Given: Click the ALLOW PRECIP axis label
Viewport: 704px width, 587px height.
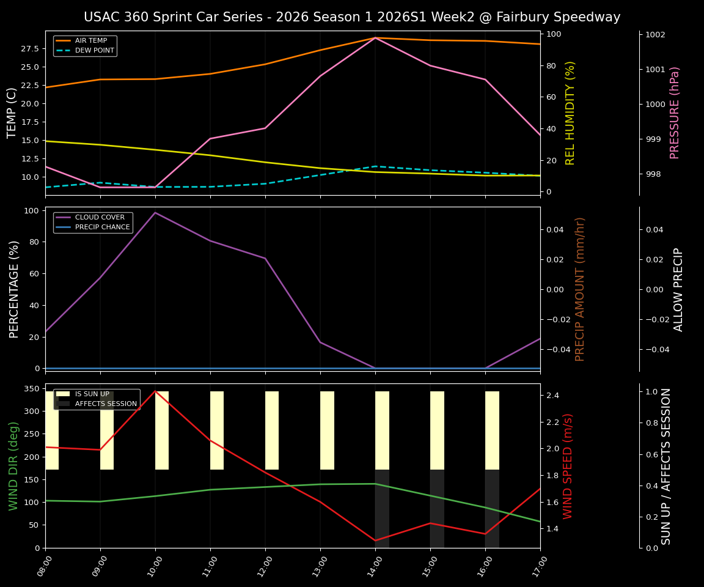Looking at the screenshot, I should point(677,289).
